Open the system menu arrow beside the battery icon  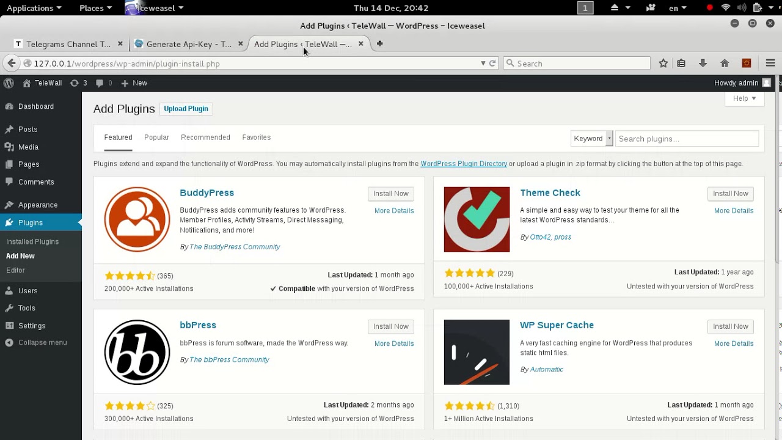(771, 8)
